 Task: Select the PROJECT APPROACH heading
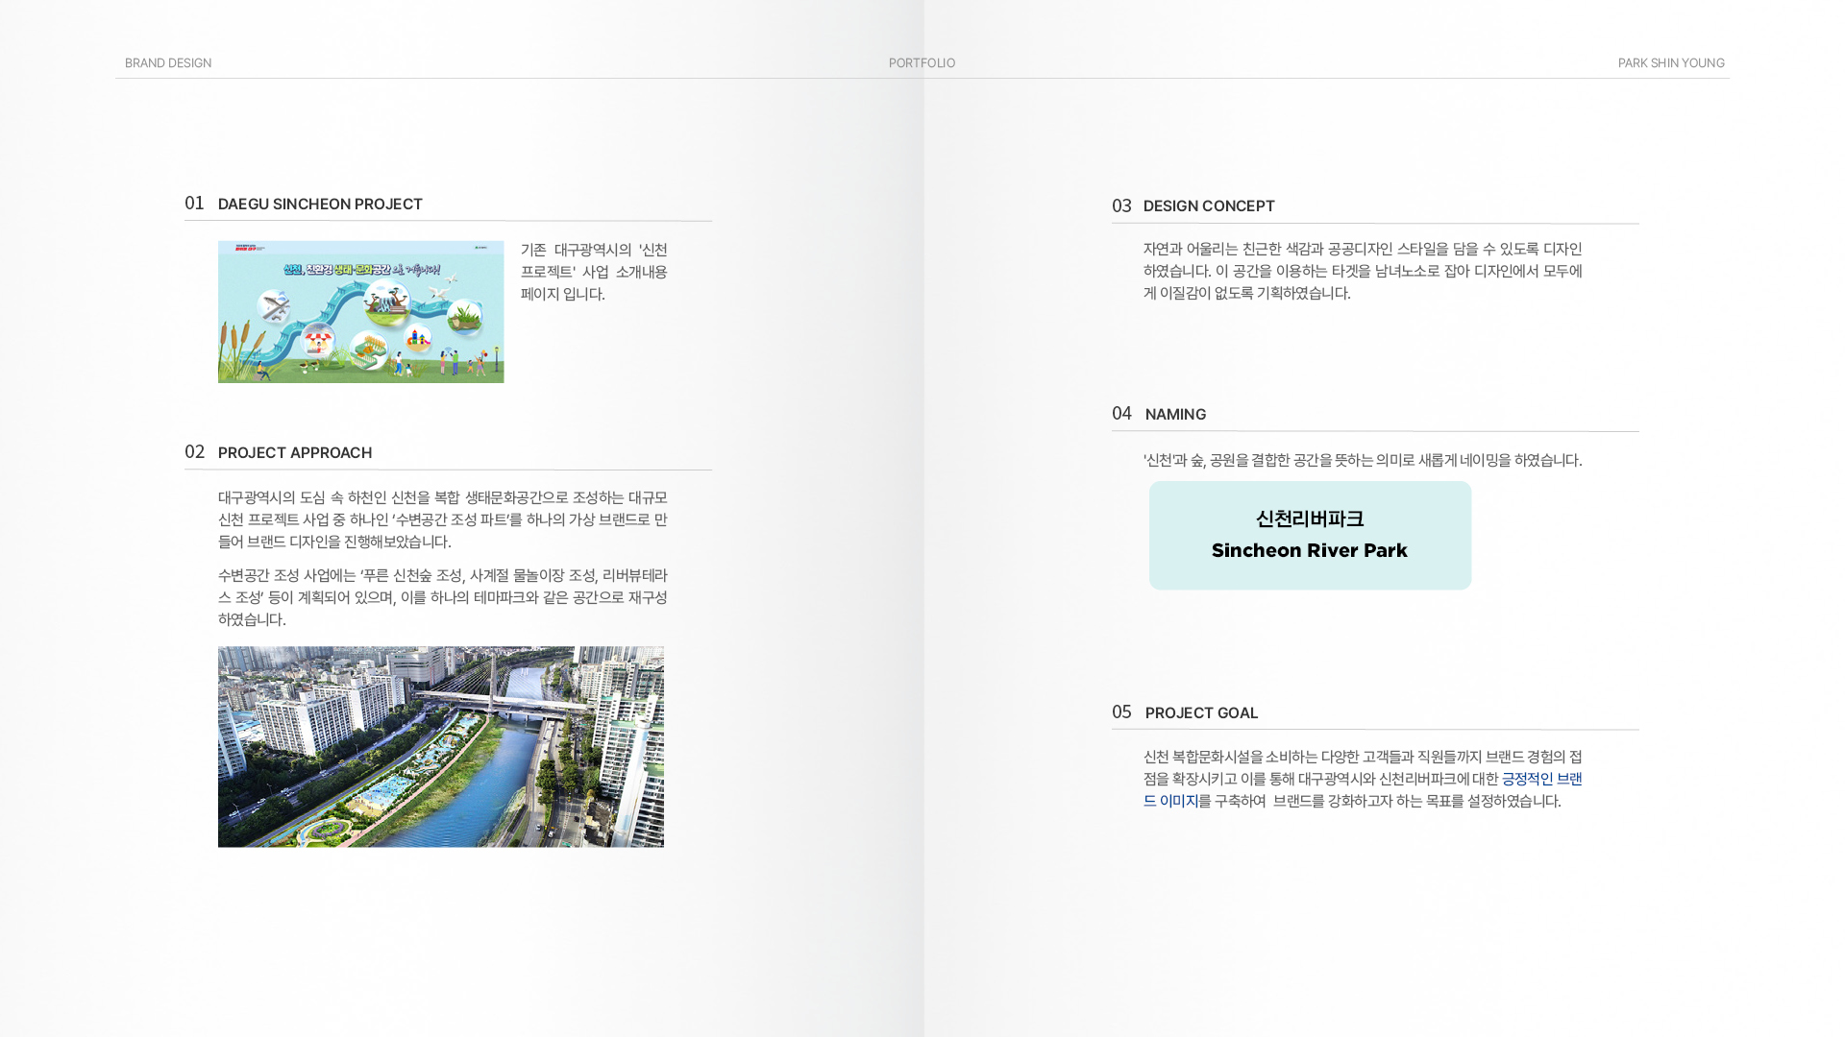pos(295,453)
